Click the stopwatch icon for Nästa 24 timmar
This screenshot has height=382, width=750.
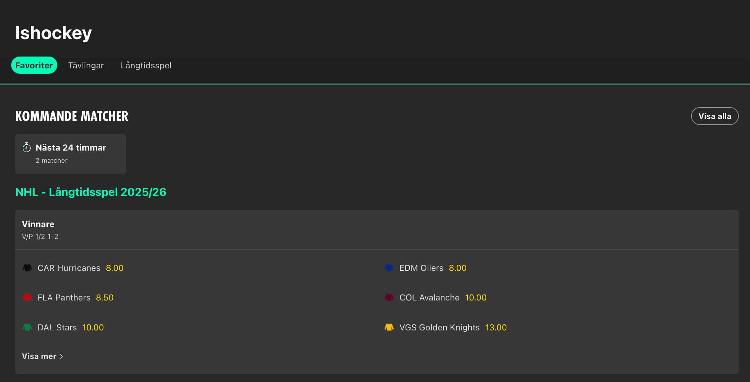27,147
